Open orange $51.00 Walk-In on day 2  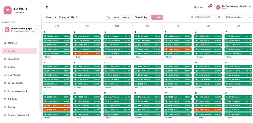click(x=87, y=53)
